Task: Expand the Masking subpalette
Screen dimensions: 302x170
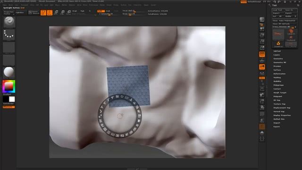Action: pyautogui.click(x=277, y=77)
